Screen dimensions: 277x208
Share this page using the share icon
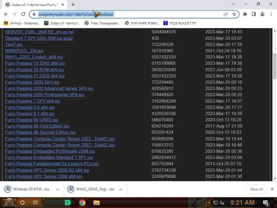click(226, 14)
